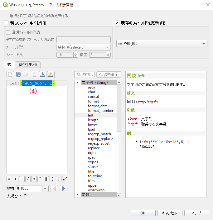Screen dimensions: 213x220
Task: Insert the equals operator
Action: 9,179
